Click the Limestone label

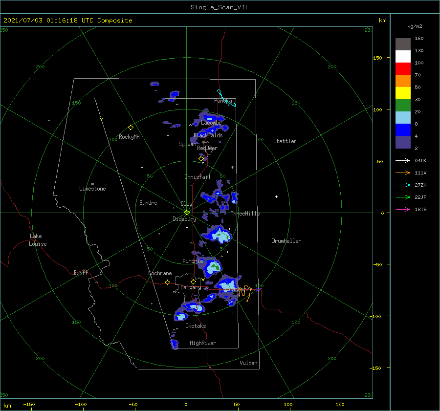click(x=92, y=189)
